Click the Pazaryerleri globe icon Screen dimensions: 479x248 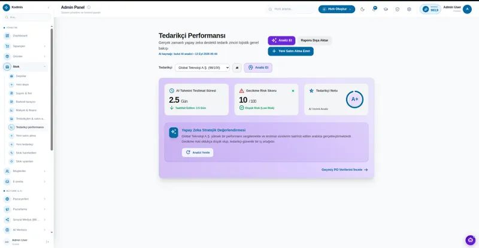tap(7, 199)
